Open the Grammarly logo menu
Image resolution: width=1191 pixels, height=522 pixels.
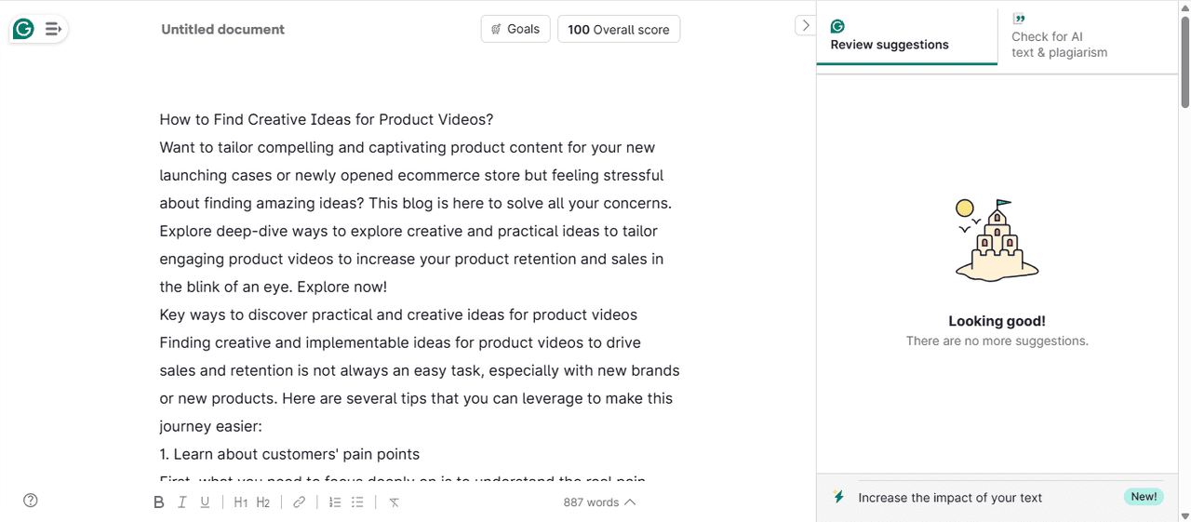[23, 29]
